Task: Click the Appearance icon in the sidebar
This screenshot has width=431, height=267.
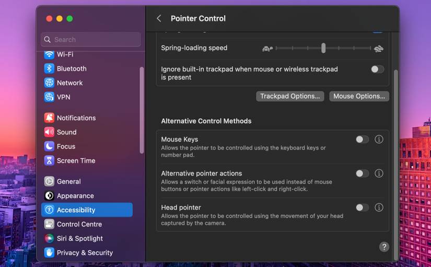Action: pyautogui.click(x=49, y=196)
